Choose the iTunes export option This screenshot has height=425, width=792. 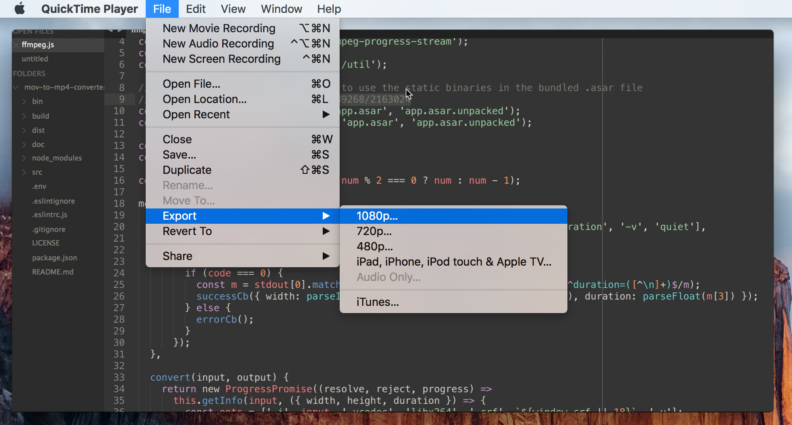pyautogui.click(x=377, y=302)
